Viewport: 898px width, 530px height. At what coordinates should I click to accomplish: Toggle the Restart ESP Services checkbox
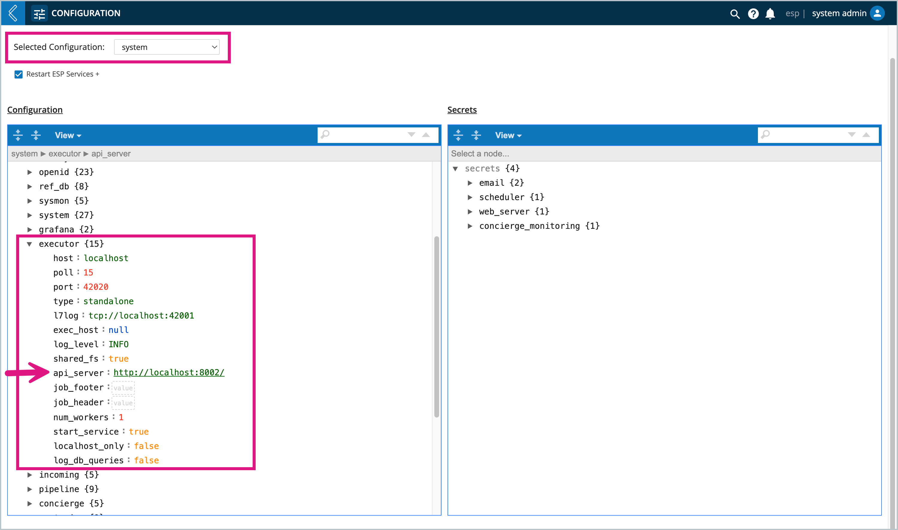(x=18, y=74)
